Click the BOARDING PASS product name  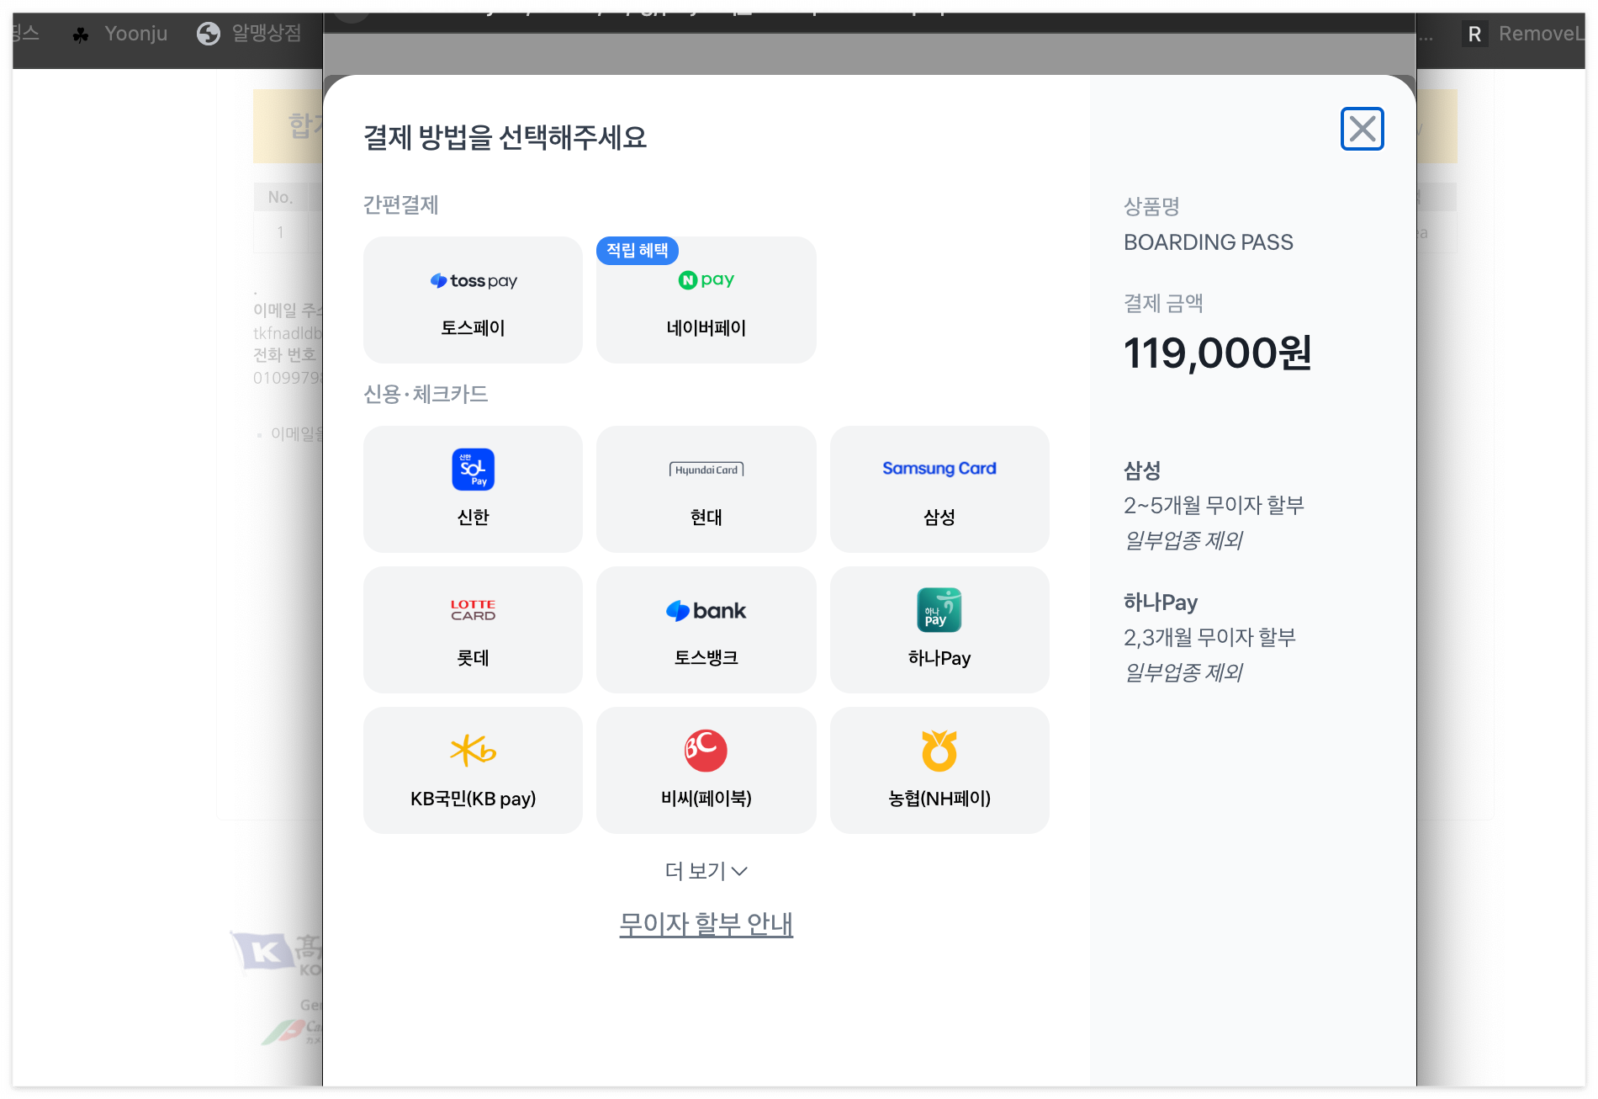[1208, 242]
